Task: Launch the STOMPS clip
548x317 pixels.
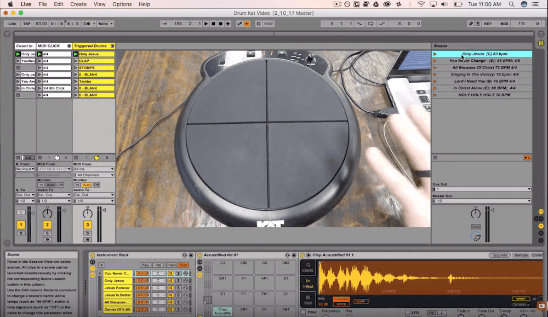Action: [76, 68]
